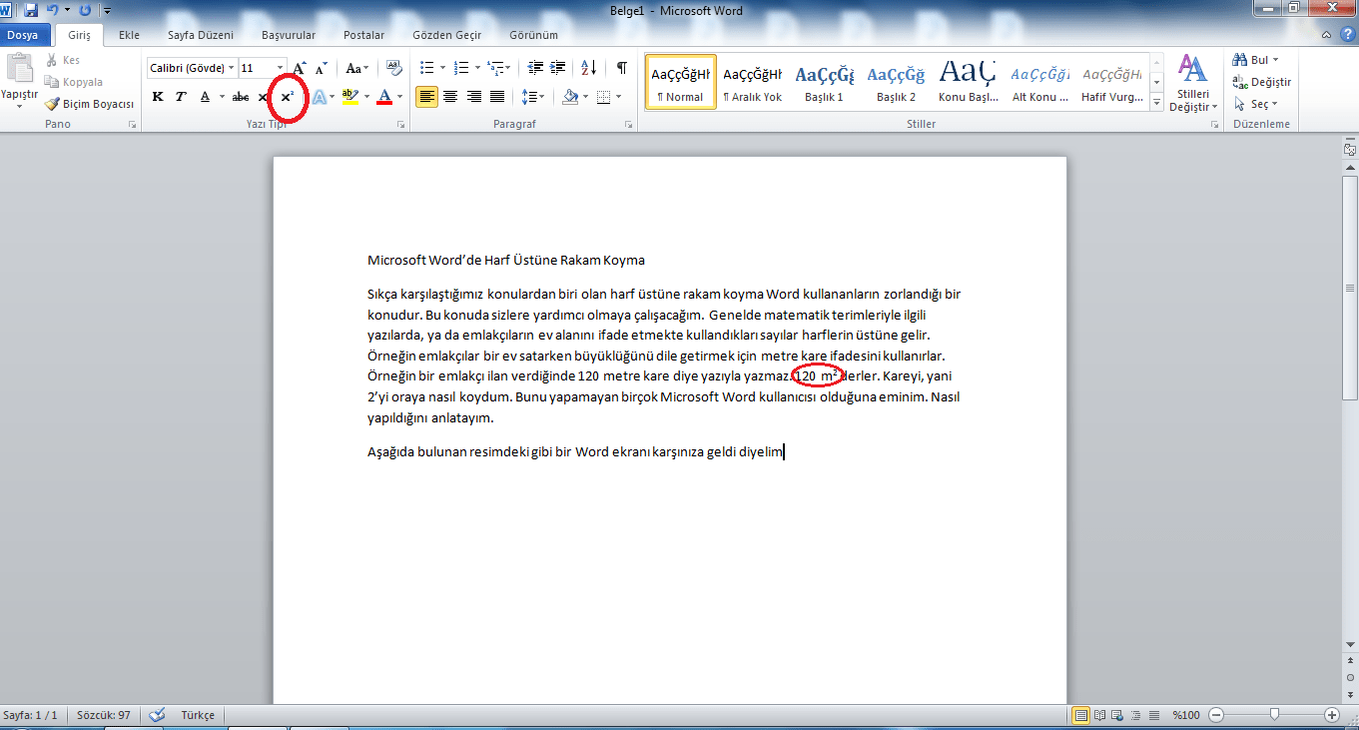Click the Redo/Repeat icon in title bar
The height and width of the screenshot is (730, 1359).
(x=84, y=10)
